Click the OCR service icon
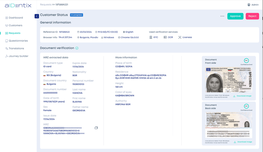This screenshot has height=152, width=263. [165, 37]
